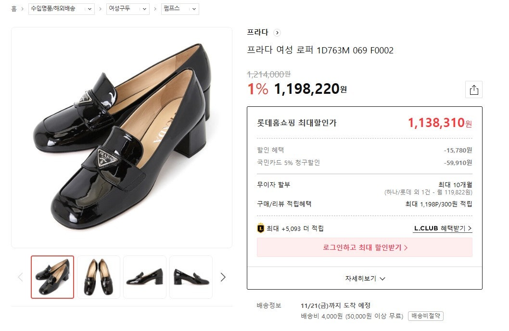
Task: Select the third side-view shoe thumbnail
Action: point(145,277)
